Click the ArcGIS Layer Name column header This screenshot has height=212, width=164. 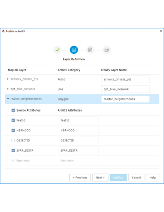coord(114,70)
